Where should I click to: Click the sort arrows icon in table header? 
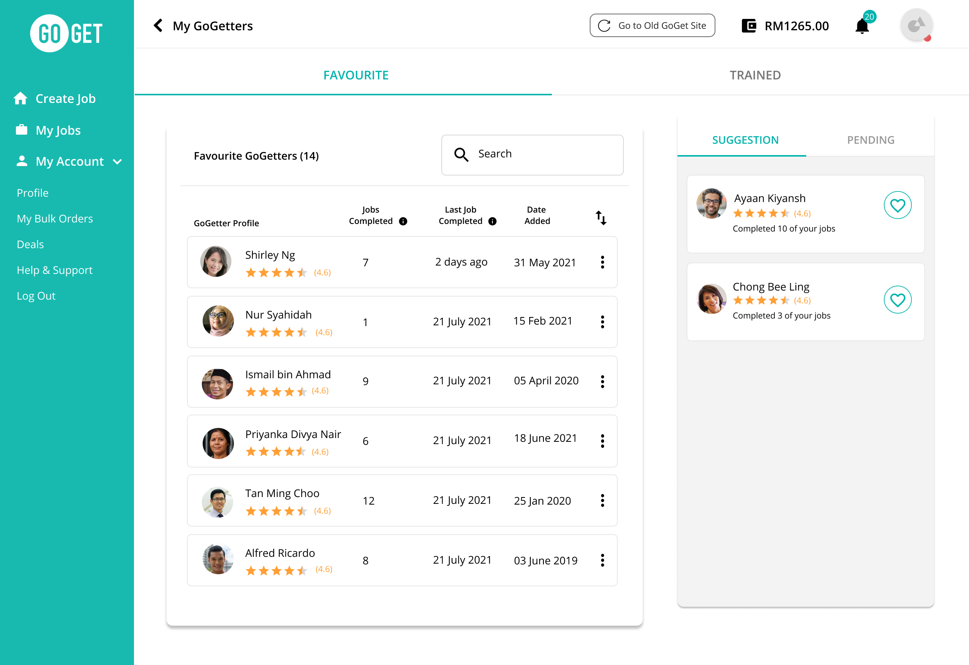[601, 218]
